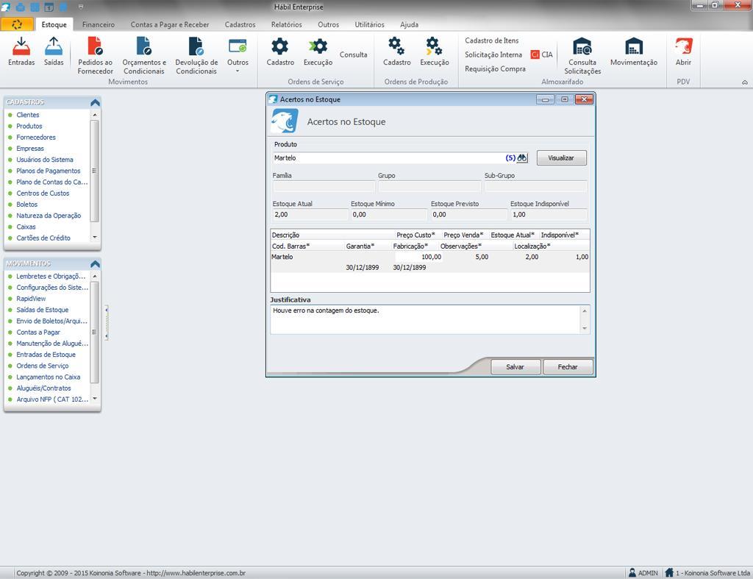753x579 pixels.
Task: Open the Saídas stock output icon
Action: (x=54, y=51)
